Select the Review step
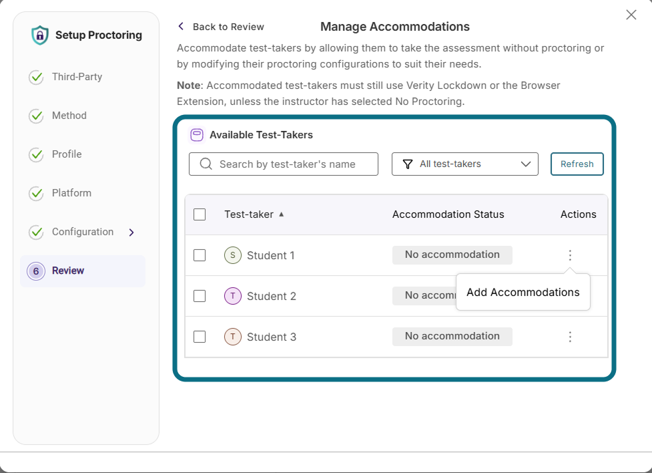Screen dimensions: 652x473 coord(83,271)
